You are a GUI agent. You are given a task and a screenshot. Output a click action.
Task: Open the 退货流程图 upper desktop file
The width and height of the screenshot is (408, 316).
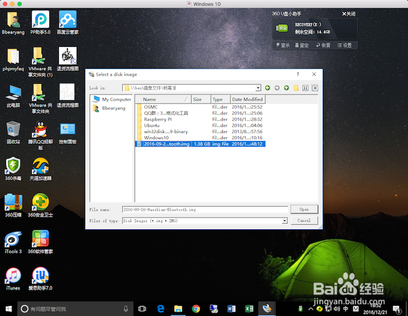pos(67,59)
